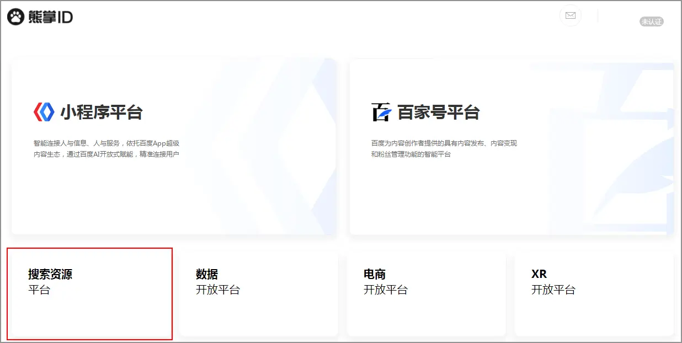This screenshot has height=343, width=682.
Task: Click 开放平台 subtitle under 数据
Action: (218, 290)
